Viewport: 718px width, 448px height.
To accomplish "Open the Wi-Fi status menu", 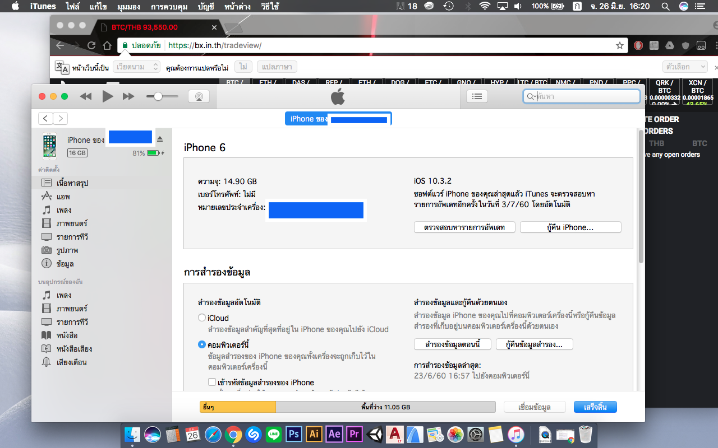I will coord(485,6).
